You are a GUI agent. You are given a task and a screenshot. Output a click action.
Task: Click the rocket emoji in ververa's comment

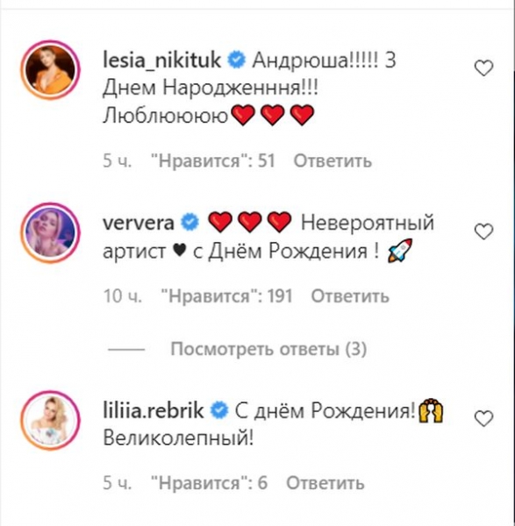(400, 251)
